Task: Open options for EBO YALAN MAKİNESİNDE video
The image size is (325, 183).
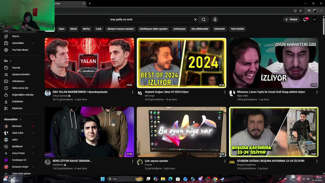Action: click(133, 92)
